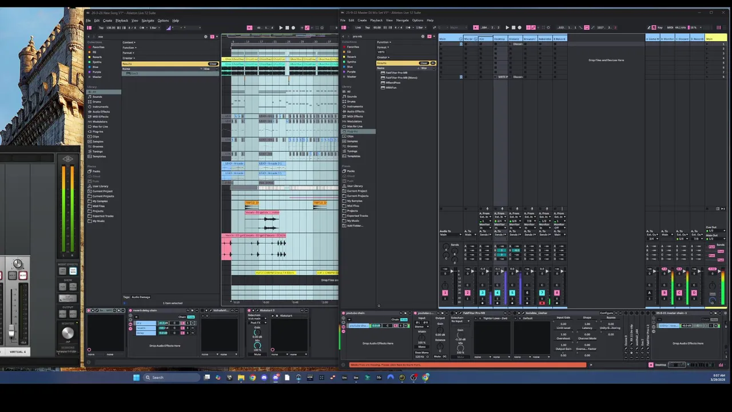This screenshot has width=732, height=412.
Task: Open the Stereo input mode dropdown in Utility
Action: (x=422, y=327)
